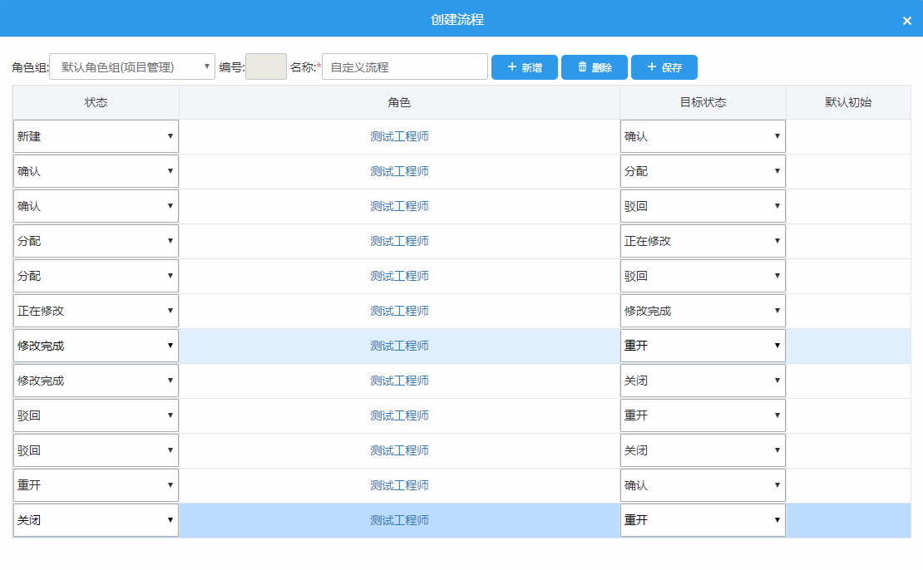Expand the 新建 status dropdown
Viewport: 923px width, 570px height.
coord(96,136)
